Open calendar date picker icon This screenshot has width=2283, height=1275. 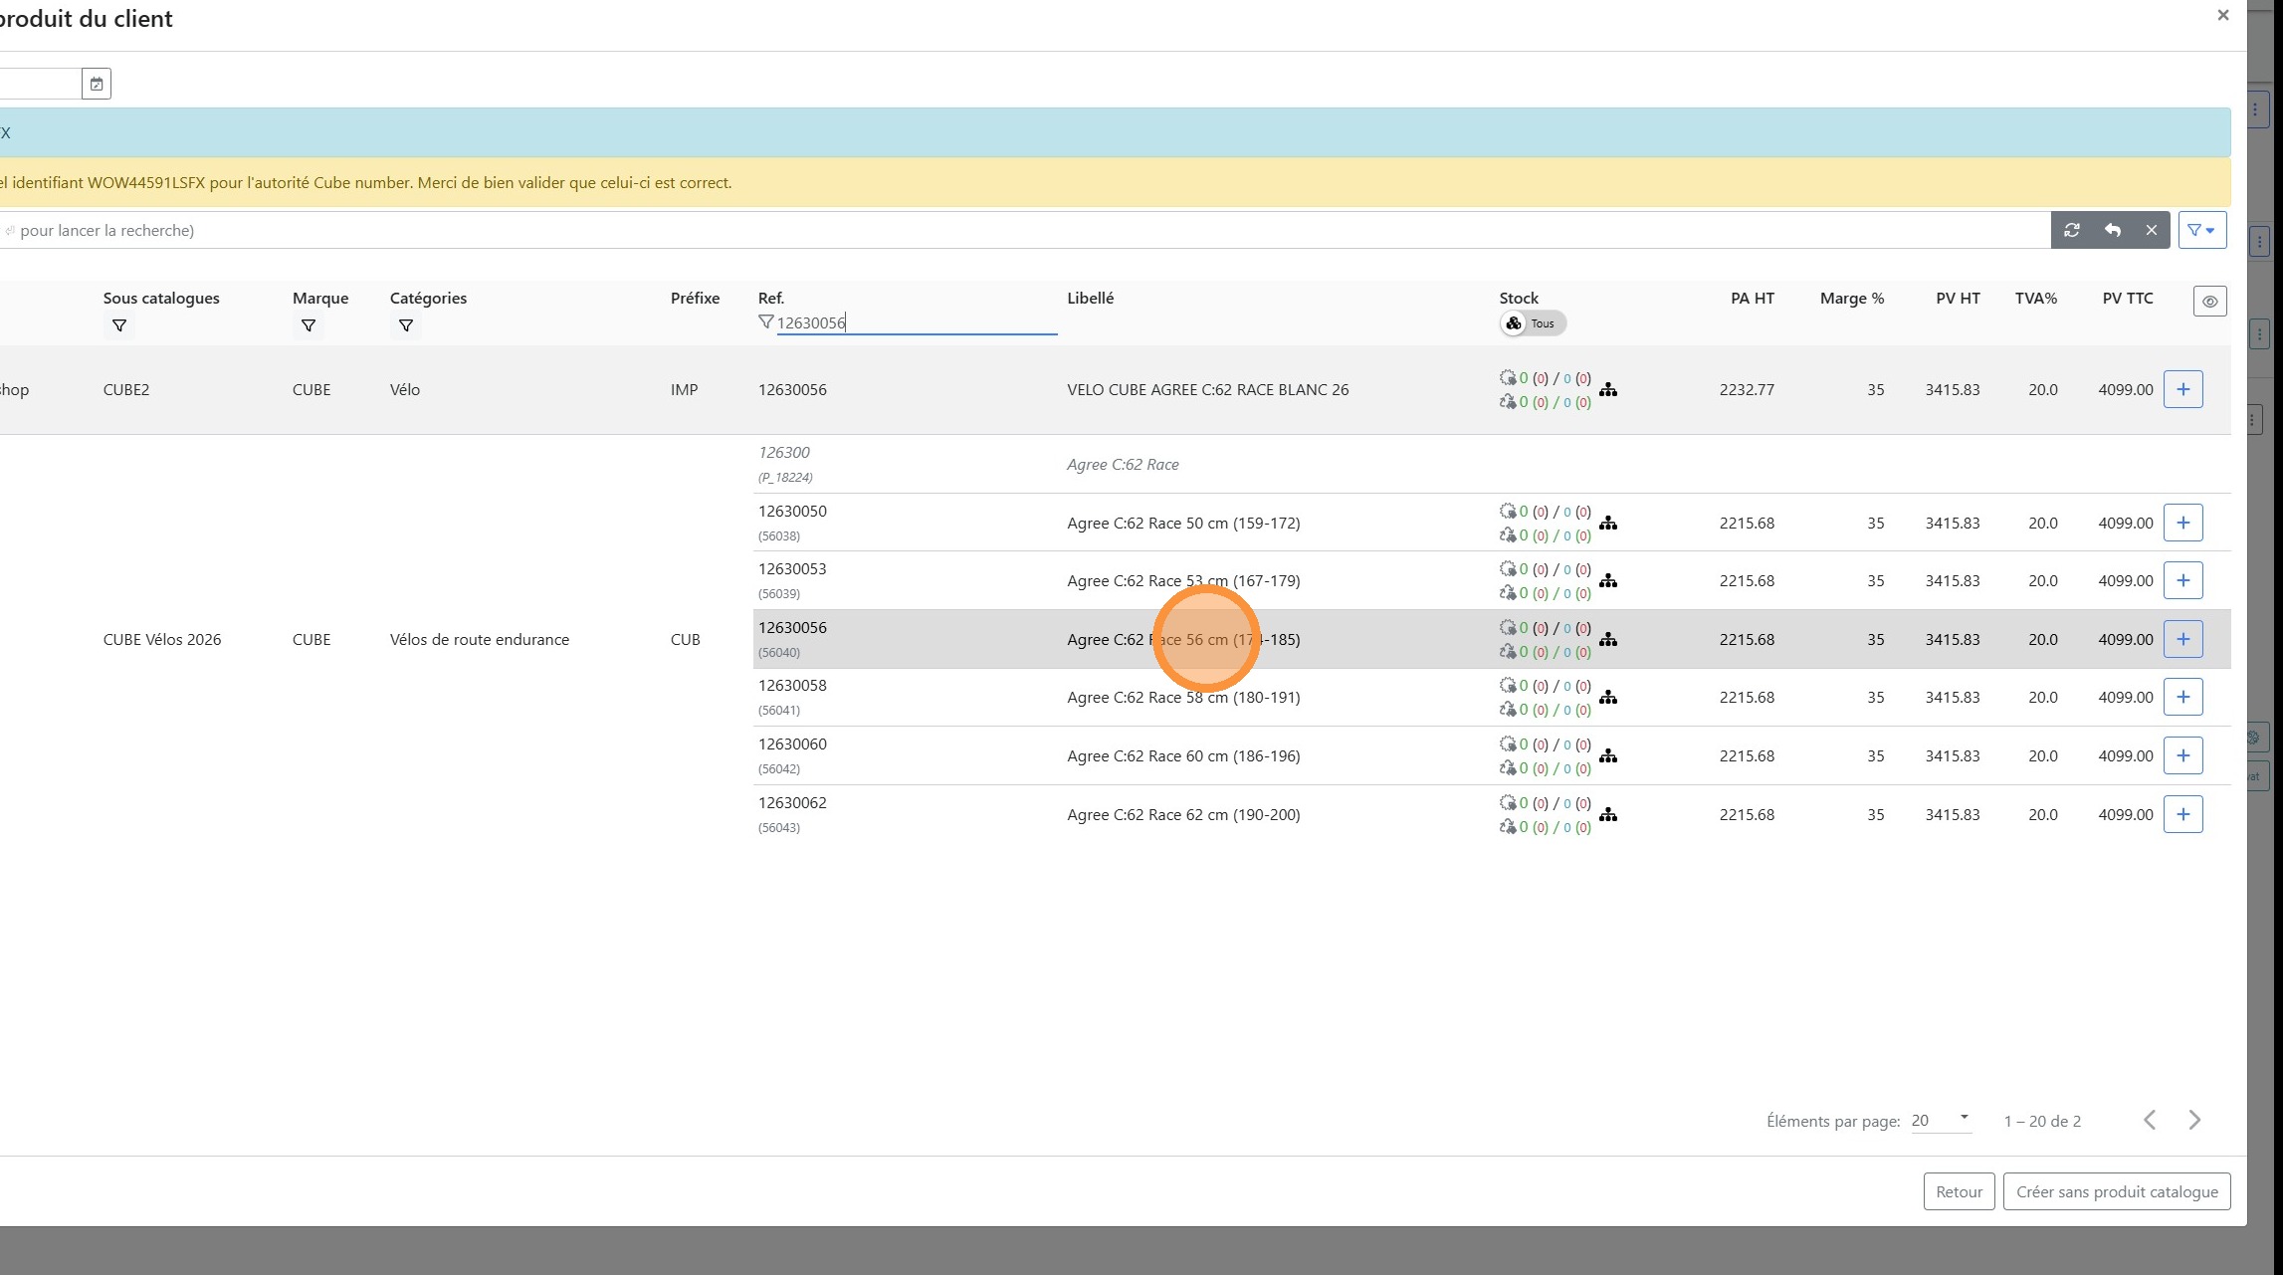point(97,84)
